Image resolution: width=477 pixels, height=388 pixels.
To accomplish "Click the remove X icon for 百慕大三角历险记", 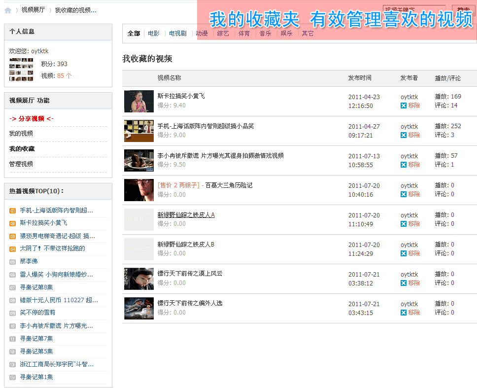I will click(404, 194).
